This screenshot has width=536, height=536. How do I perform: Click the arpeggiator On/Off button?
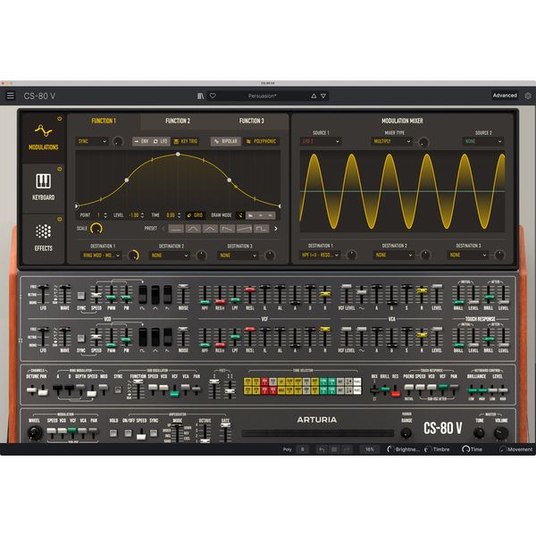point(128,433)
